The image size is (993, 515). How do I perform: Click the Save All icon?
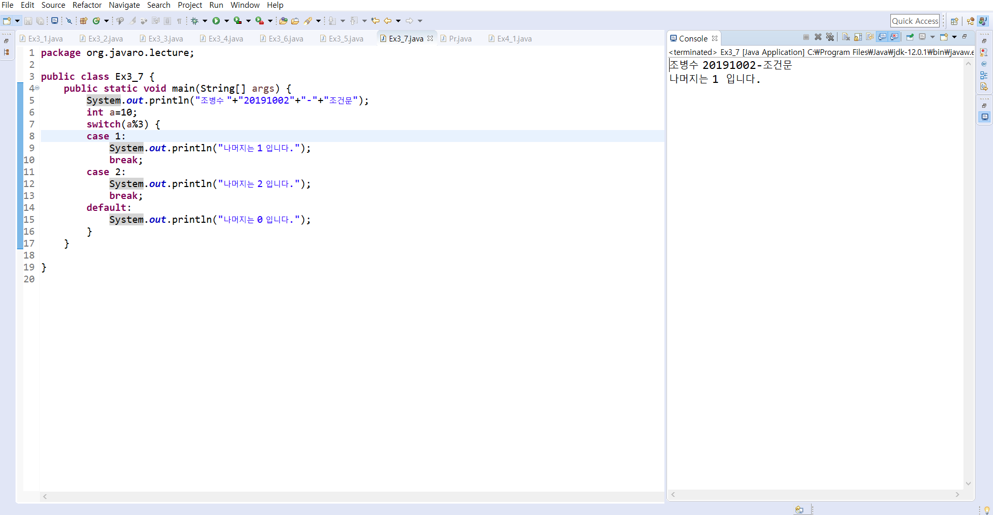pyautogui.click(x=40, y=21)
